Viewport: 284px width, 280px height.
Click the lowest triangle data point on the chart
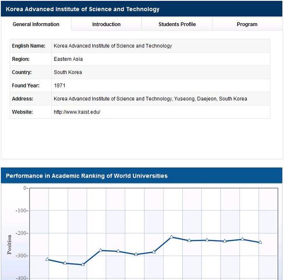coord(83,264)
